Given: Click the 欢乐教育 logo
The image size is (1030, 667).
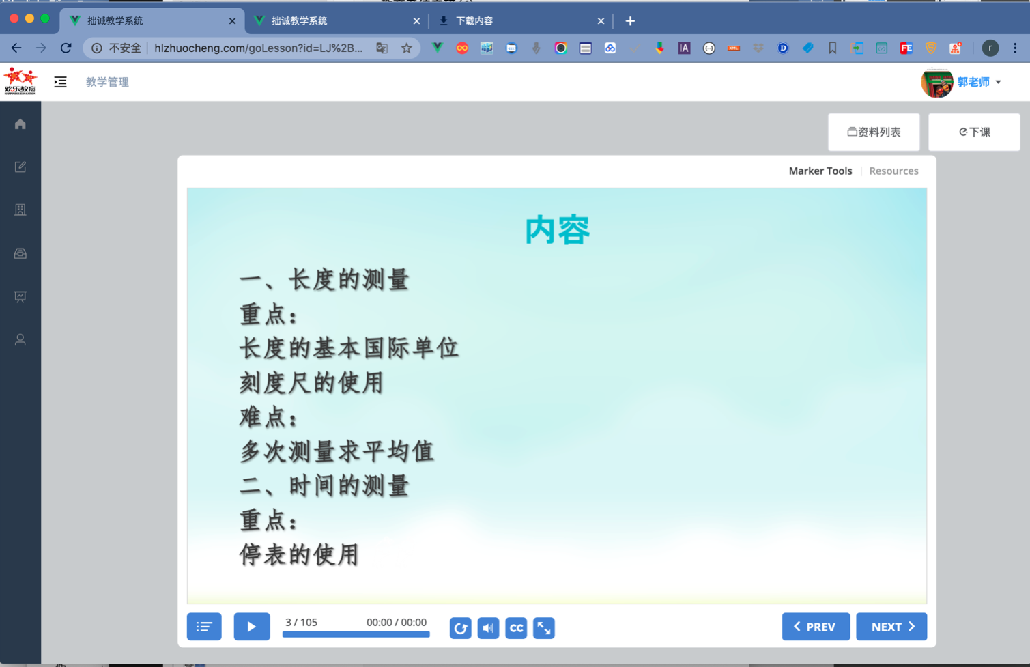Looking at the screenshot, I should point(20,81).
